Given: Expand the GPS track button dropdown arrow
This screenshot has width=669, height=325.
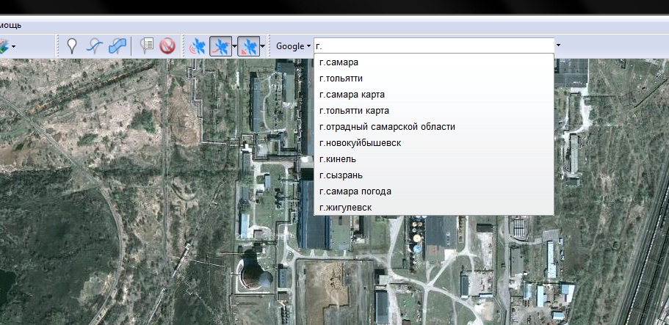Looking at the screenshot, I should (x=234, y=46).
